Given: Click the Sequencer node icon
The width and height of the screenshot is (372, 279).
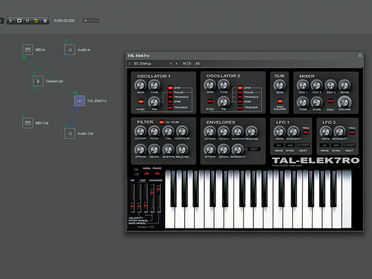Looking at the screenshot, I should click(38, 81).
